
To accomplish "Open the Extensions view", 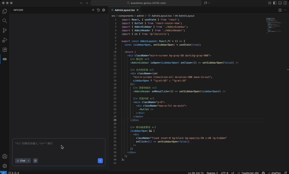I will coord(5,50).
